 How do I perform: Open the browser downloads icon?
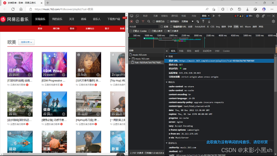[x=247, y=9]
